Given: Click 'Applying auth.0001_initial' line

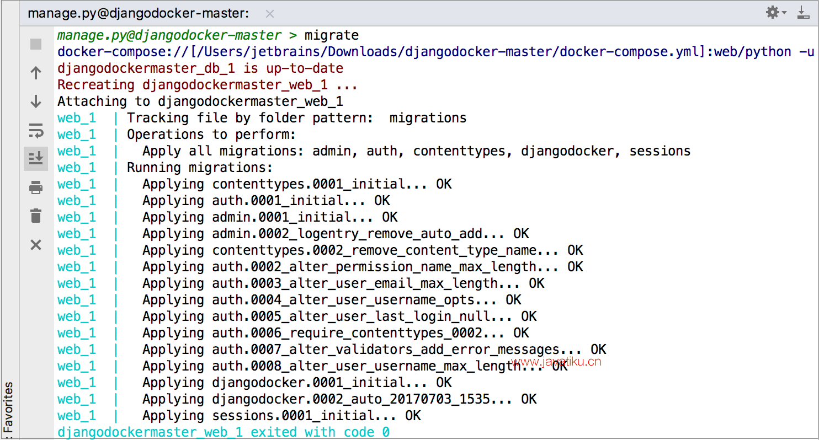Looking at the screenshot, I should 224,201.
